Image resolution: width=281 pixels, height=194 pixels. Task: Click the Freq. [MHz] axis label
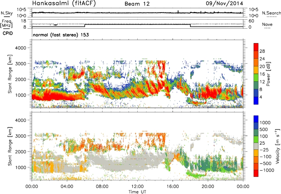coord(6,24)
